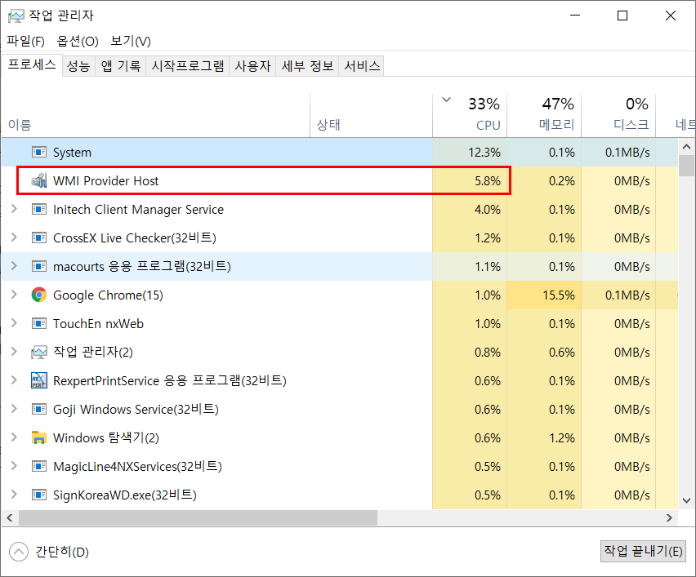The height and width of the screenshot is (577, 696).
Task: Click the horizontal scrollbar thumb
Action: point(198,517)
